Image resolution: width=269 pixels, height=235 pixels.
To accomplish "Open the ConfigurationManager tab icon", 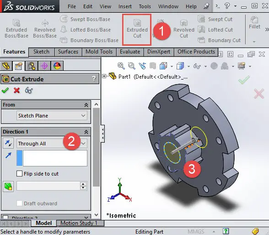I will 32,66.
